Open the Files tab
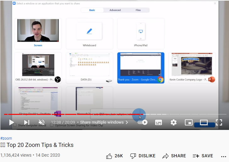229x162 pixels. (138, 10)
